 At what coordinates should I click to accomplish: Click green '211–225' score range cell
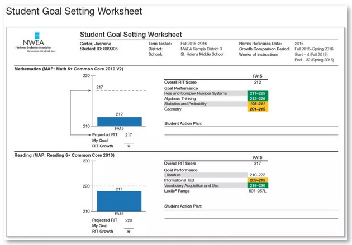click(258, 93)
